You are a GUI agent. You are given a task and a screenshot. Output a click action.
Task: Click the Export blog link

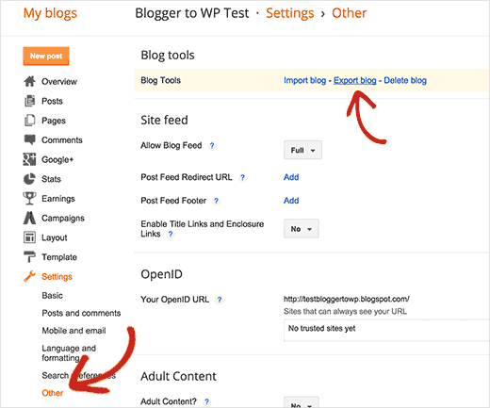pos(354,80)
